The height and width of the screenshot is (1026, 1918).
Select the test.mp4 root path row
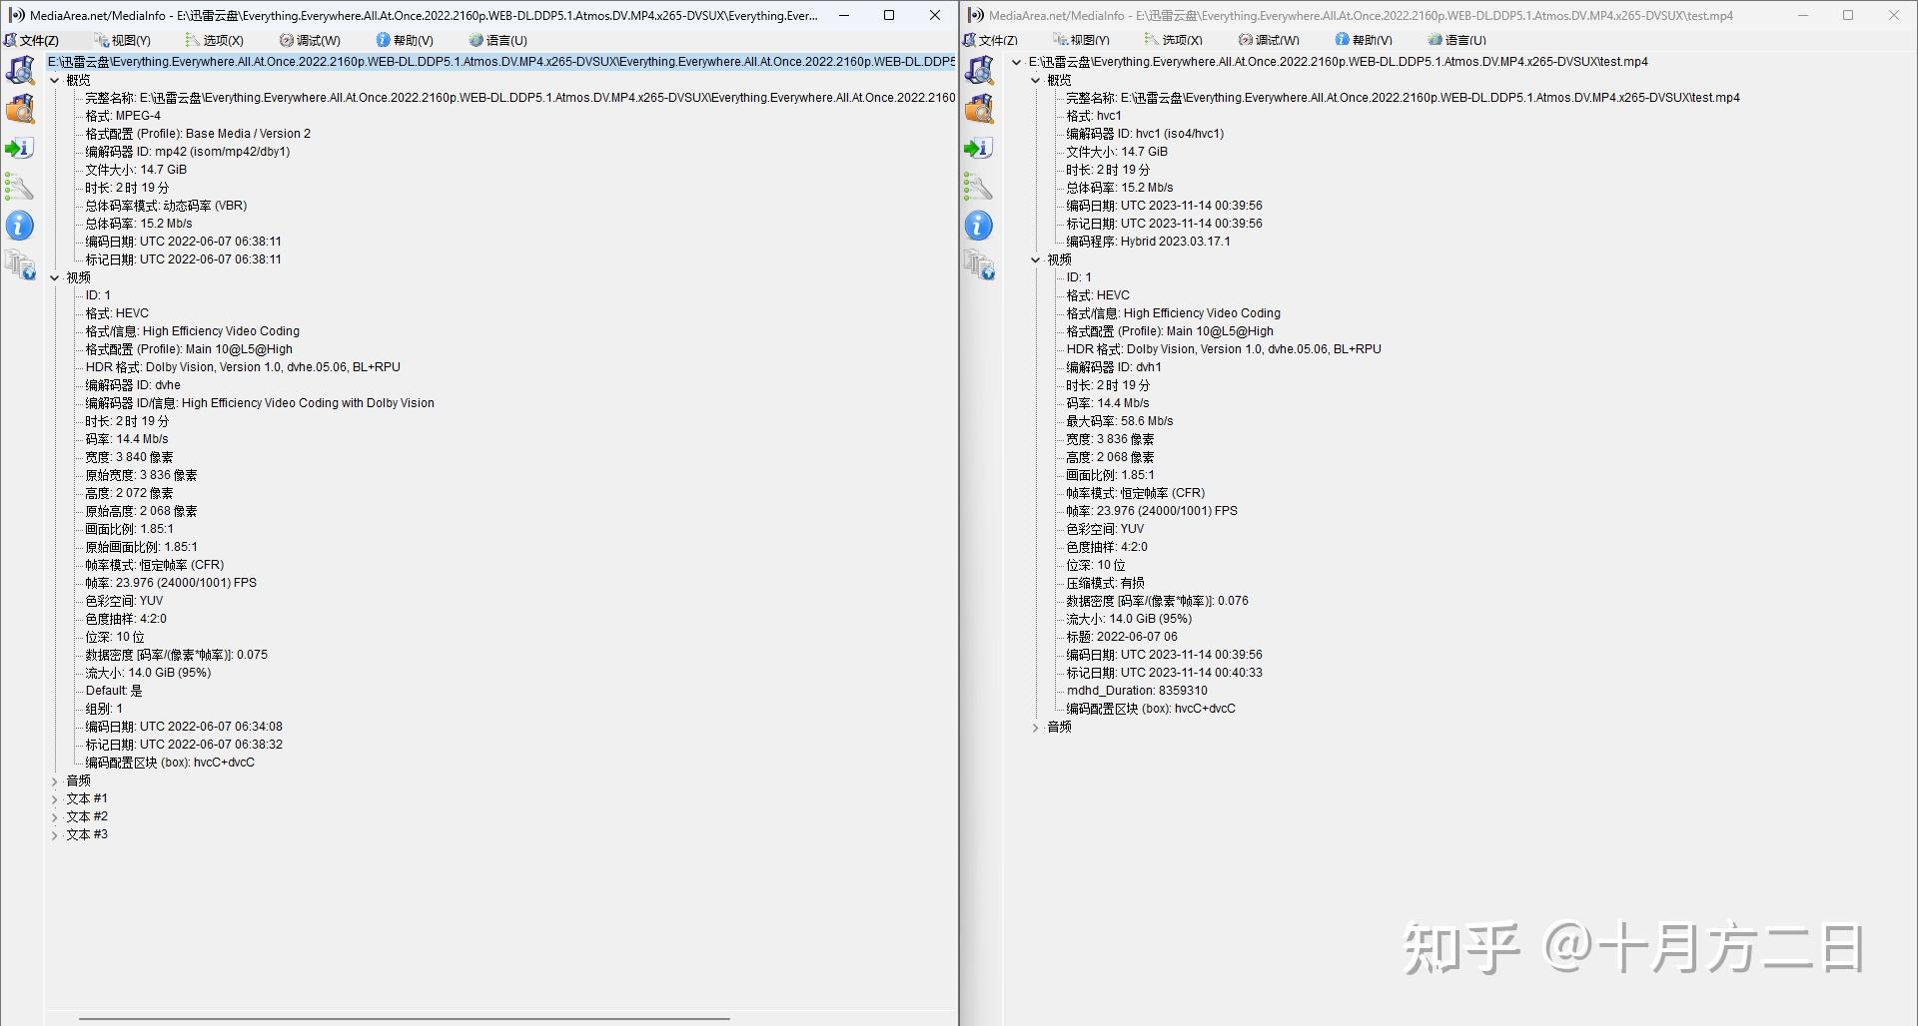(1338, 62)
